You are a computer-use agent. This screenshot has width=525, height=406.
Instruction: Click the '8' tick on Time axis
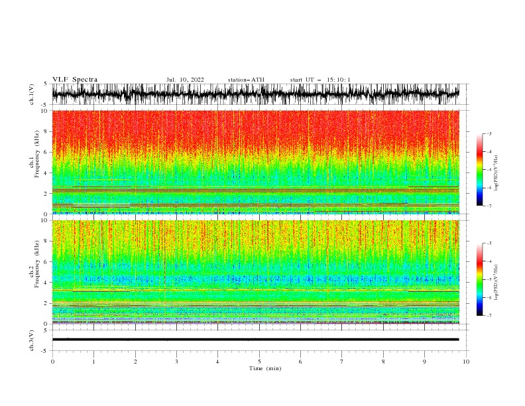tap(383, 362)
